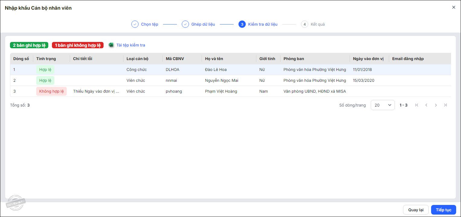
Task: Click the Ghép dữ liệu step checkmark circle
Action: click(185, 24)
